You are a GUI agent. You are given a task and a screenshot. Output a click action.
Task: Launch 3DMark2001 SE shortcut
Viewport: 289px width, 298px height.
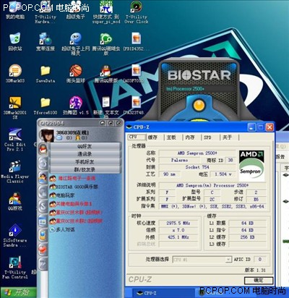click(x=15, y=108)
